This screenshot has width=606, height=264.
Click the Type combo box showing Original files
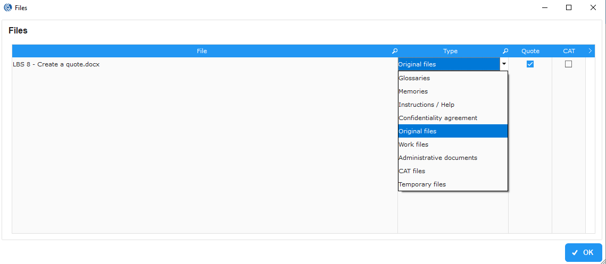(449, 64)
